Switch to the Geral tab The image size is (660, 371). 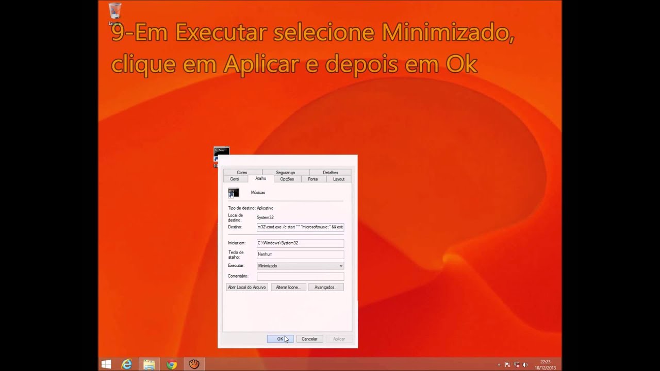[x=235, y=179]
